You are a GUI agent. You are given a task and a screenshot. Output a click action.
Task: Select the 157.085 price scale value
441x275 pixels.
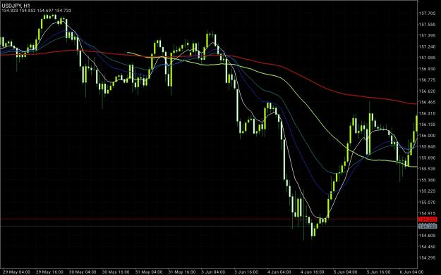[x=427, y=58]
